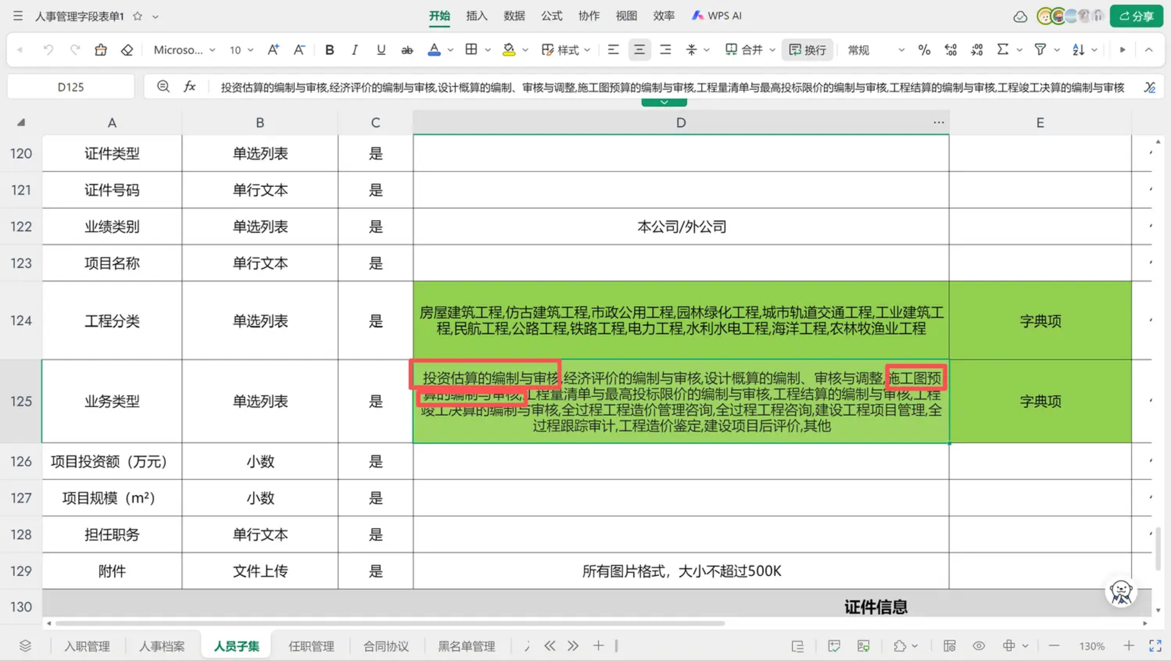Click the green 分享 share button

[1136, 16]
